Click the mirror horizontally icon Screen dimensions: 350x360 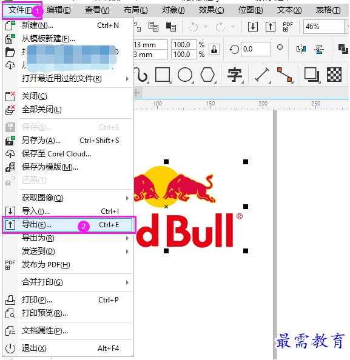[301, 49]
